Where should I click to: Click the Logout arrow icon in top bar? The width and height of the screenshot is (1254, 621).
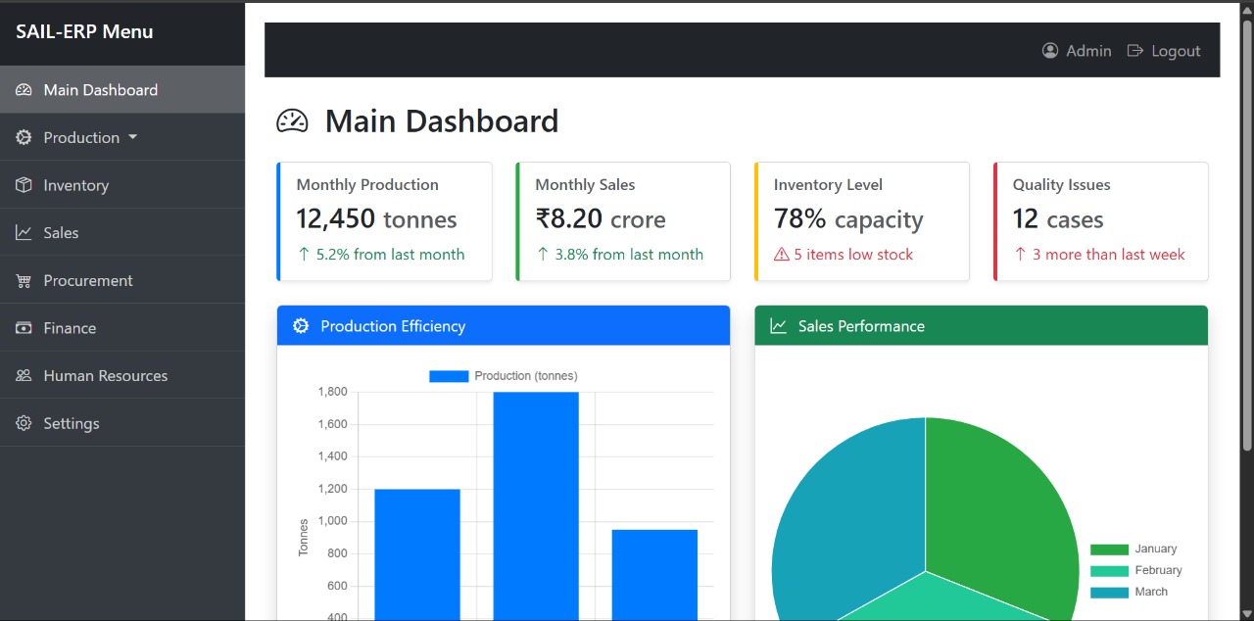(1135, 50)
